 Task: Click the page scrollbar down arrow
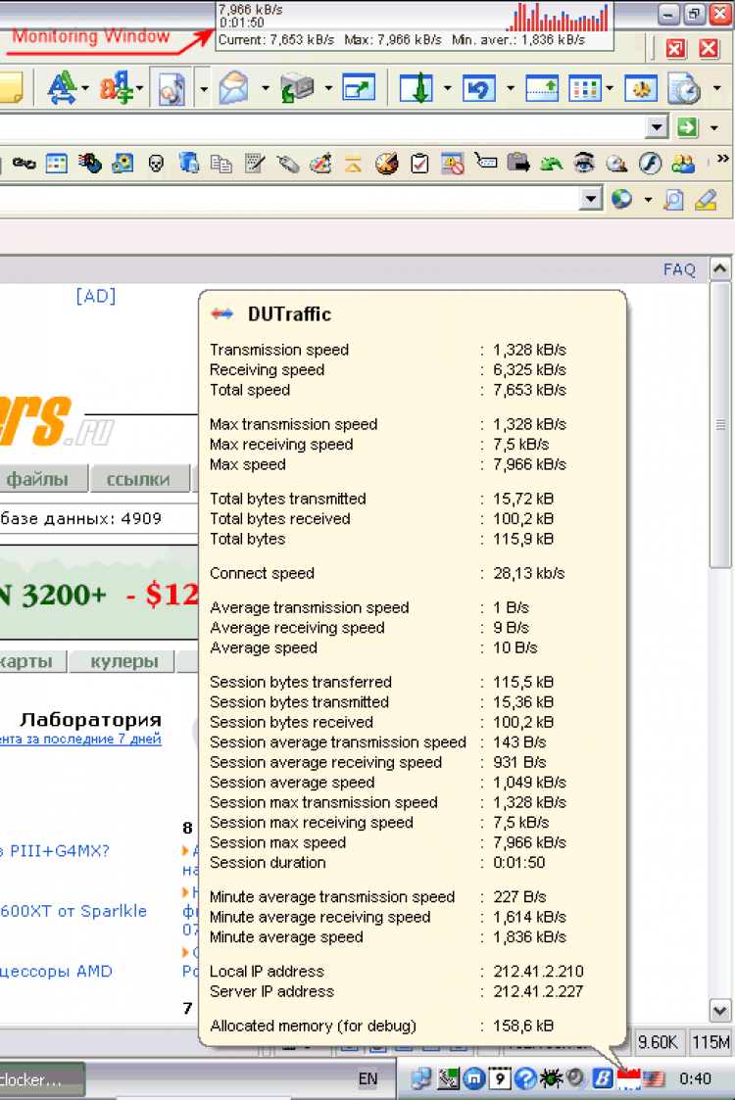click(720, 1010)
